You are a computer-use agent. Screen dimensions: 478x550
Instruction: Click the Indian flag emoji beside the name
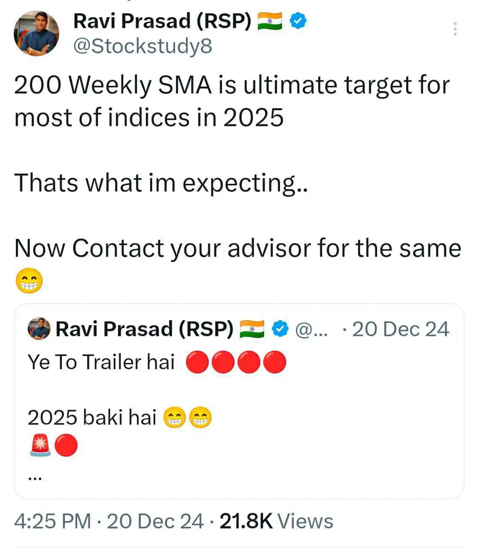[x=269, y=19]
